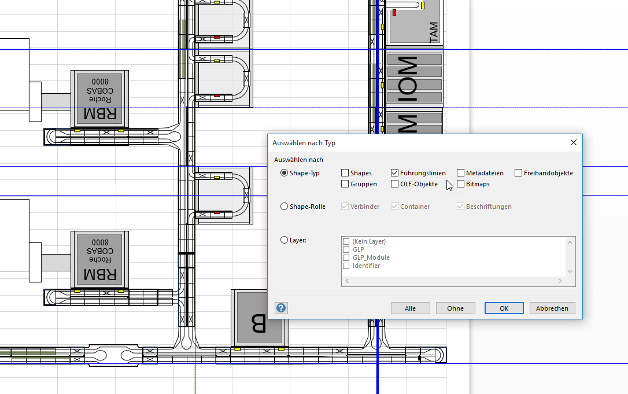Enable the Shapes checkbox

click(x=345, y=173)
